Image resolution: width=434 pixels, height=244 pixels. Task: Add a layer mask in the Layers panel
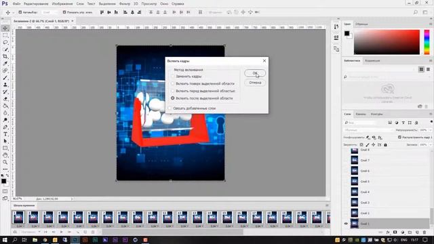395,232
